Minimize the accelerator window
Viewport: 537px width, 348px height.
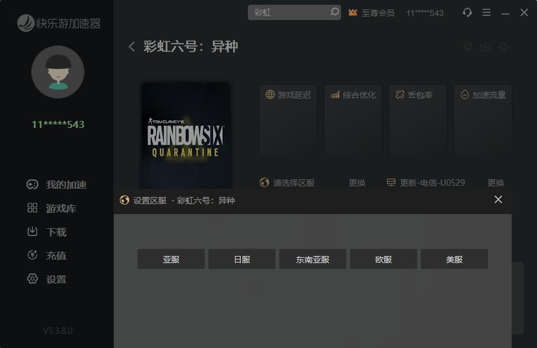[x=505, y=13]
